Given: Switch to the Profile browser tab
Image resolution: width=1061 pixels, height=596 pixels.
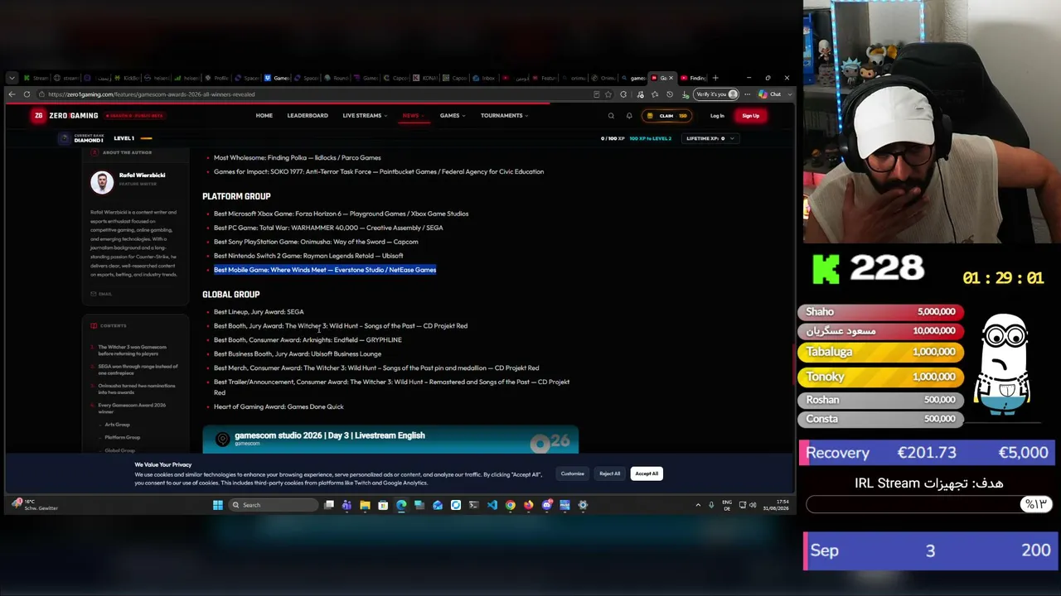Looking at the screenshot, I should point(217,78).
